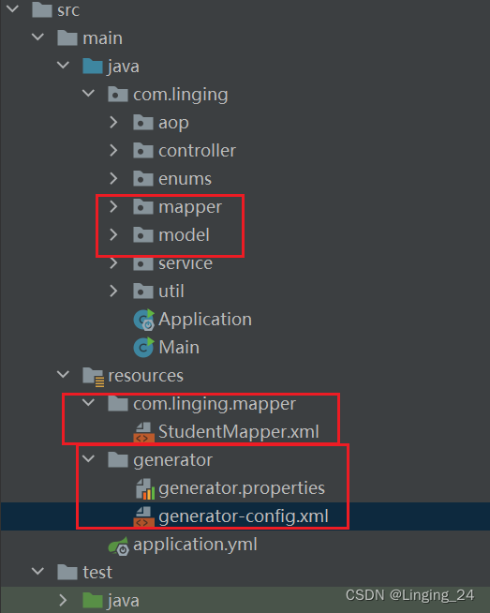The width and height of the screenshot is (490, 613).
Task: Expand the model package chevron
Action: point(113,235)
